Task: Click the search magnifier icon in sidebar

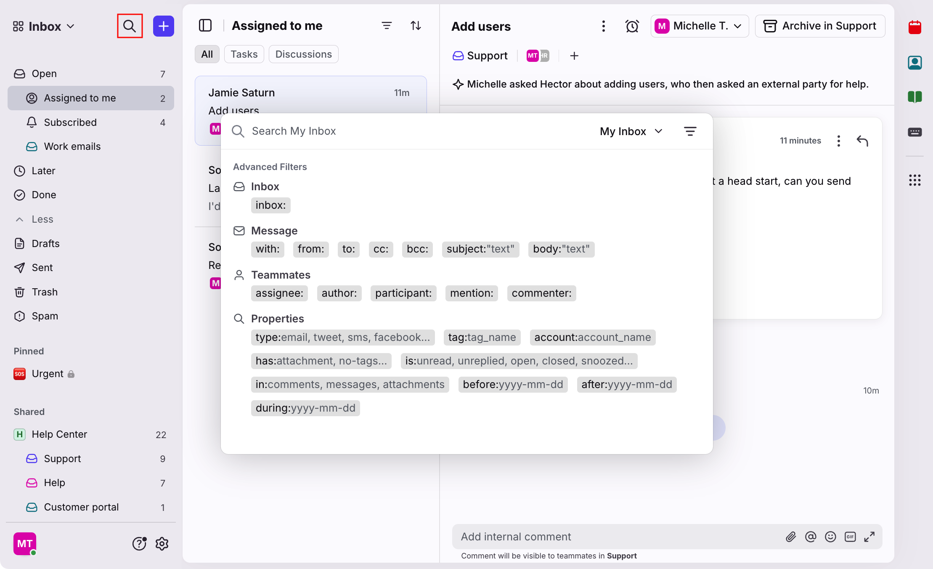Action: [130, 26]
